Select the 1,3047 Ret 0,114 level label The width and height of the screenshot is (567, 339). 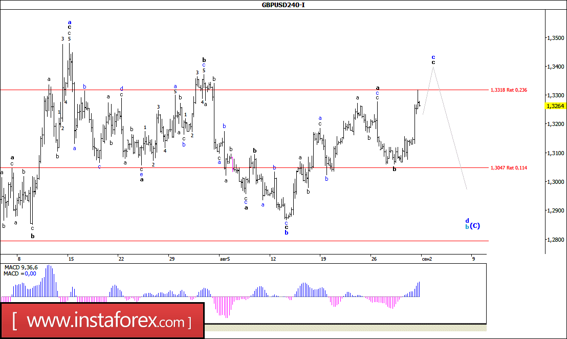pyautogui.click(x=509, y=168)
